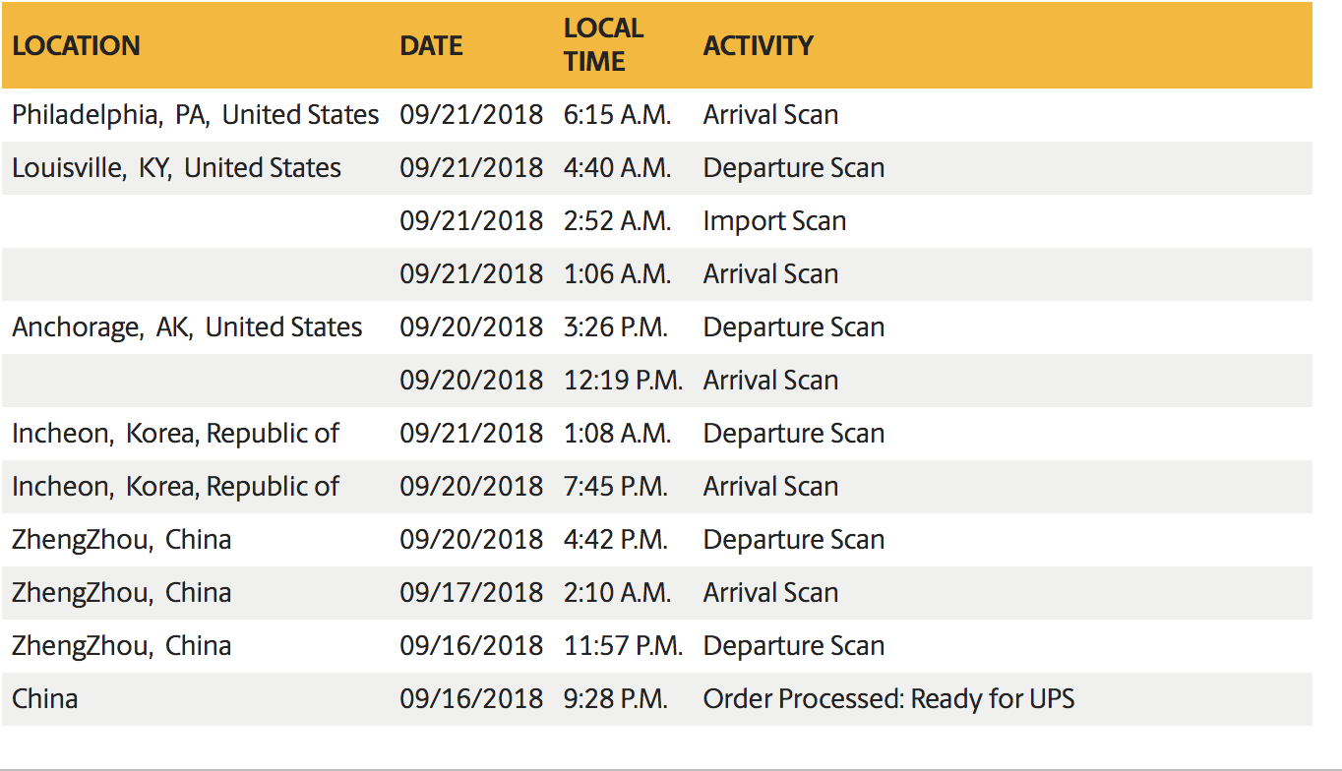Click the 12:19 P.M. time entry
1342x771 pixels.
pyautogui.click(x=623, y=381)
